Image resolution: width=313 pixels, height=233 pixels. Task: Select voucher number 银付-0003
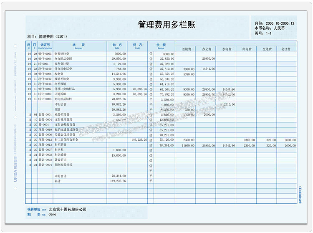tap(45, 54)
